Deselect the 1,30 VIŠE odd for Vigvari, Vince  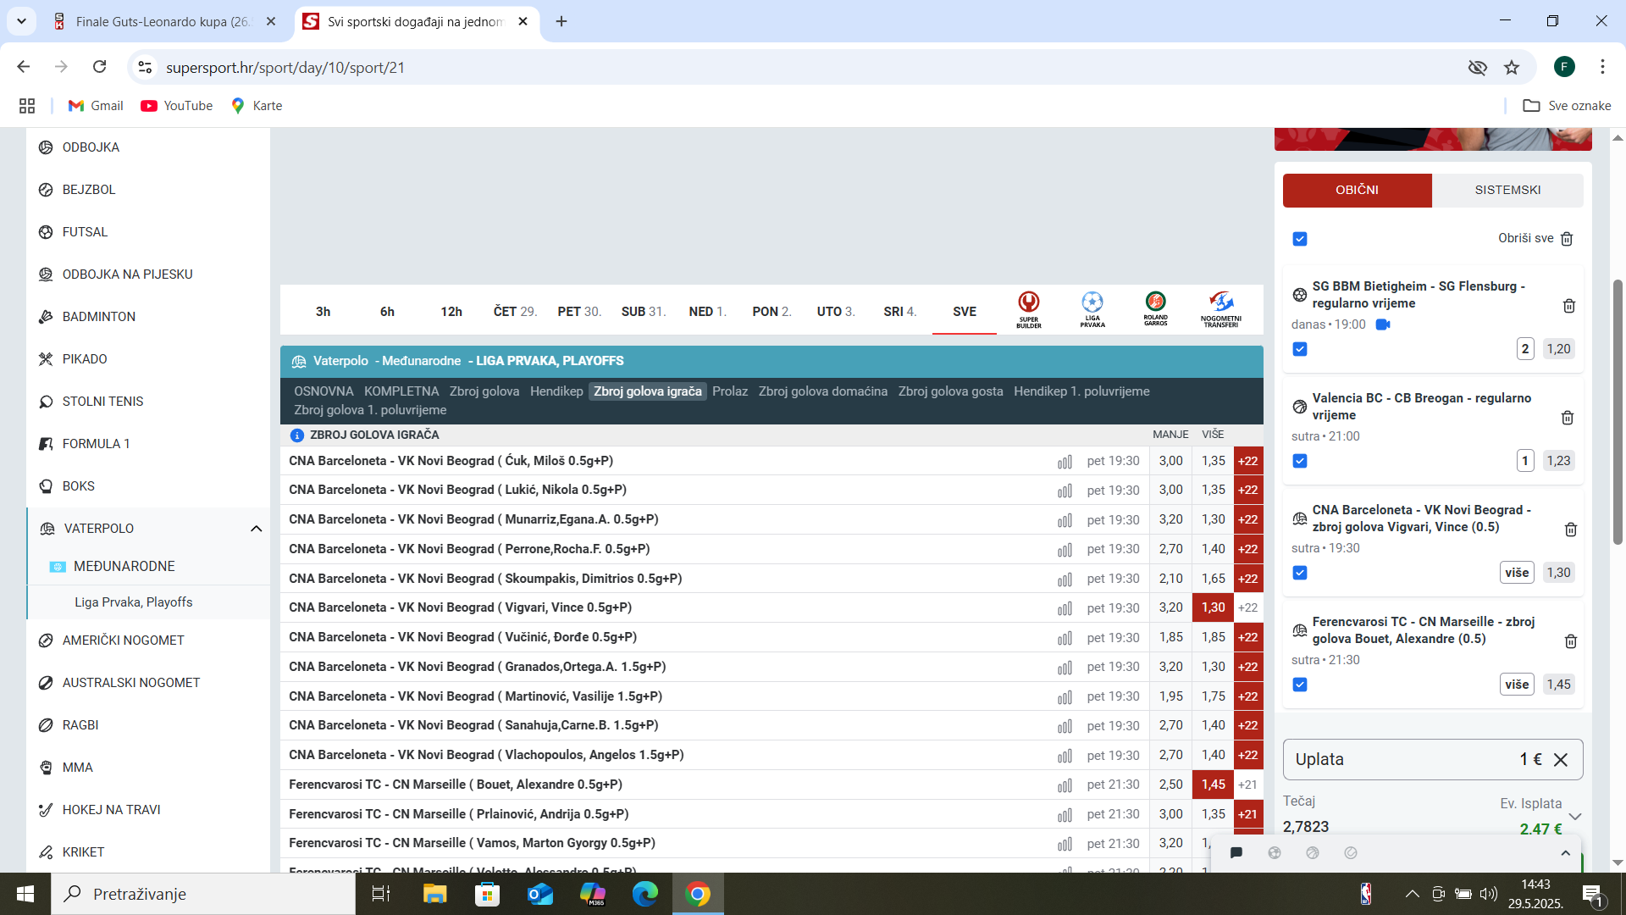click(x=1213, y=607)
